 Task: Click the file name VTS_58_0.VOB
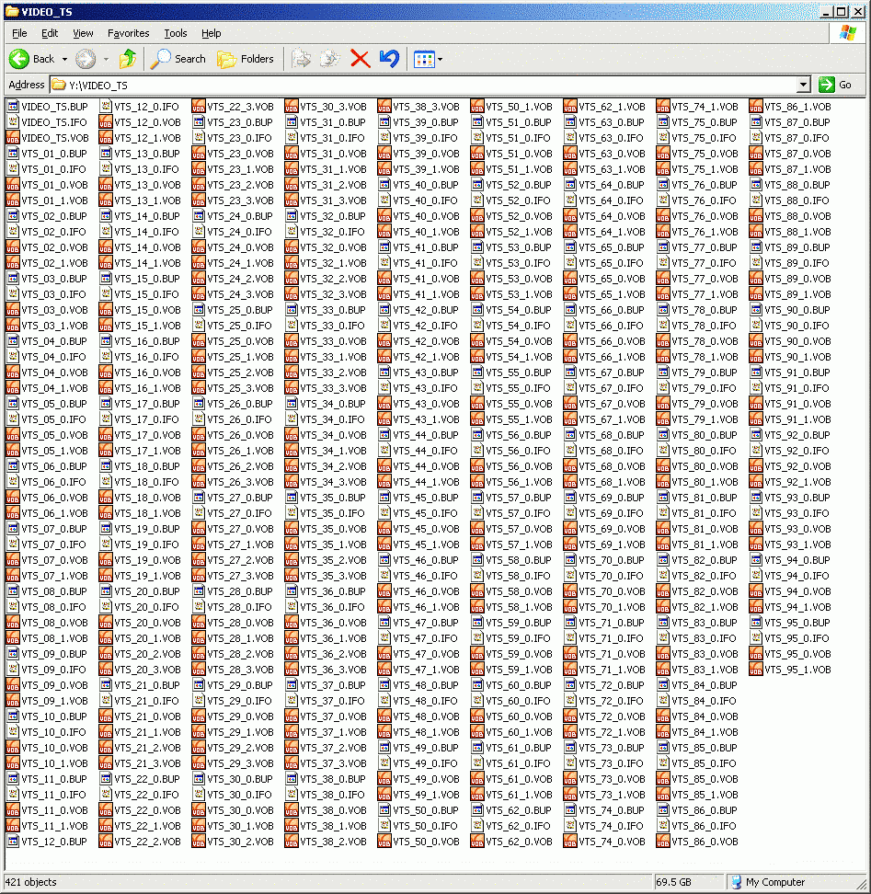point(520,591)
